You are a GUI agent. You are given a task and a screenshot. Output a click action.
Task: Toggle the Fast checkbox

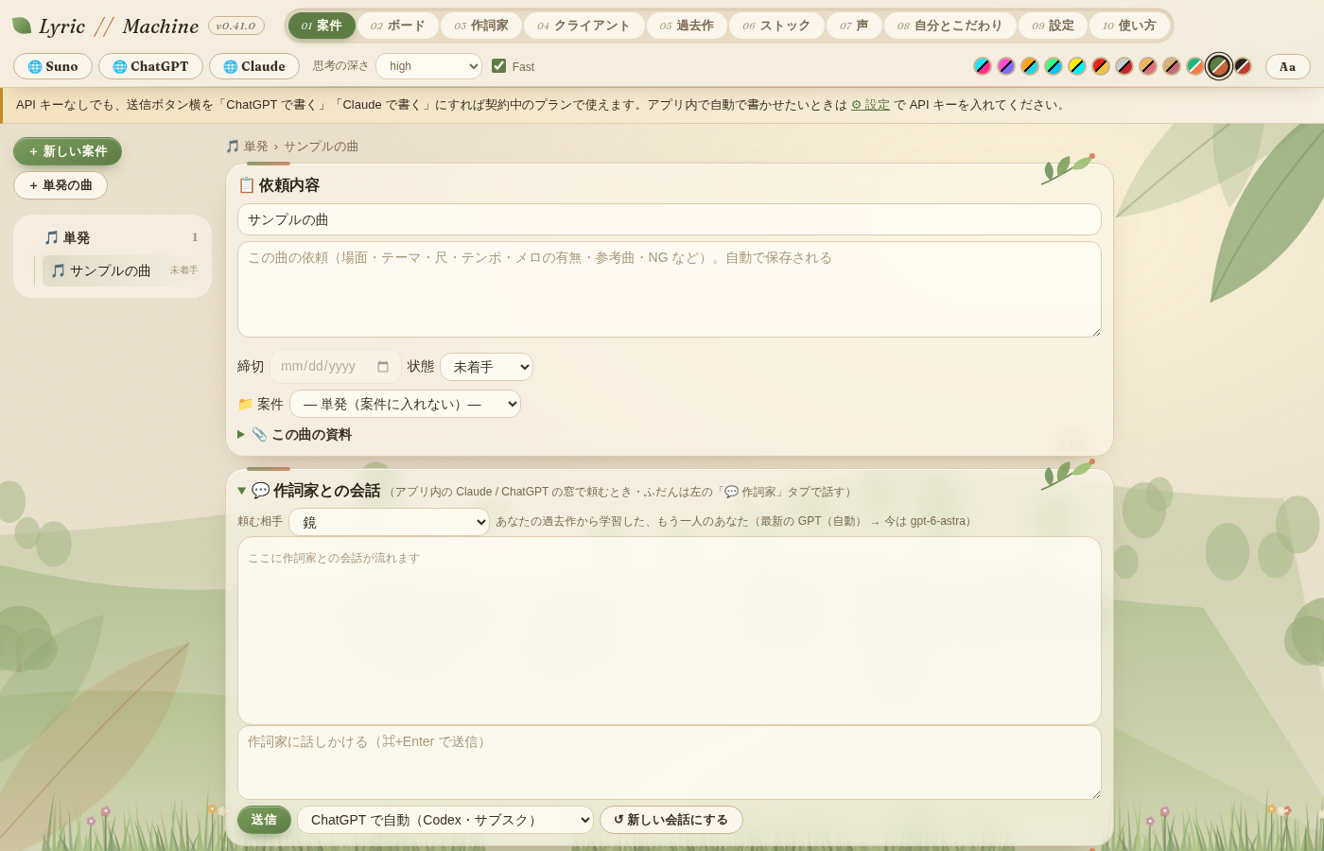click(499, 66)
